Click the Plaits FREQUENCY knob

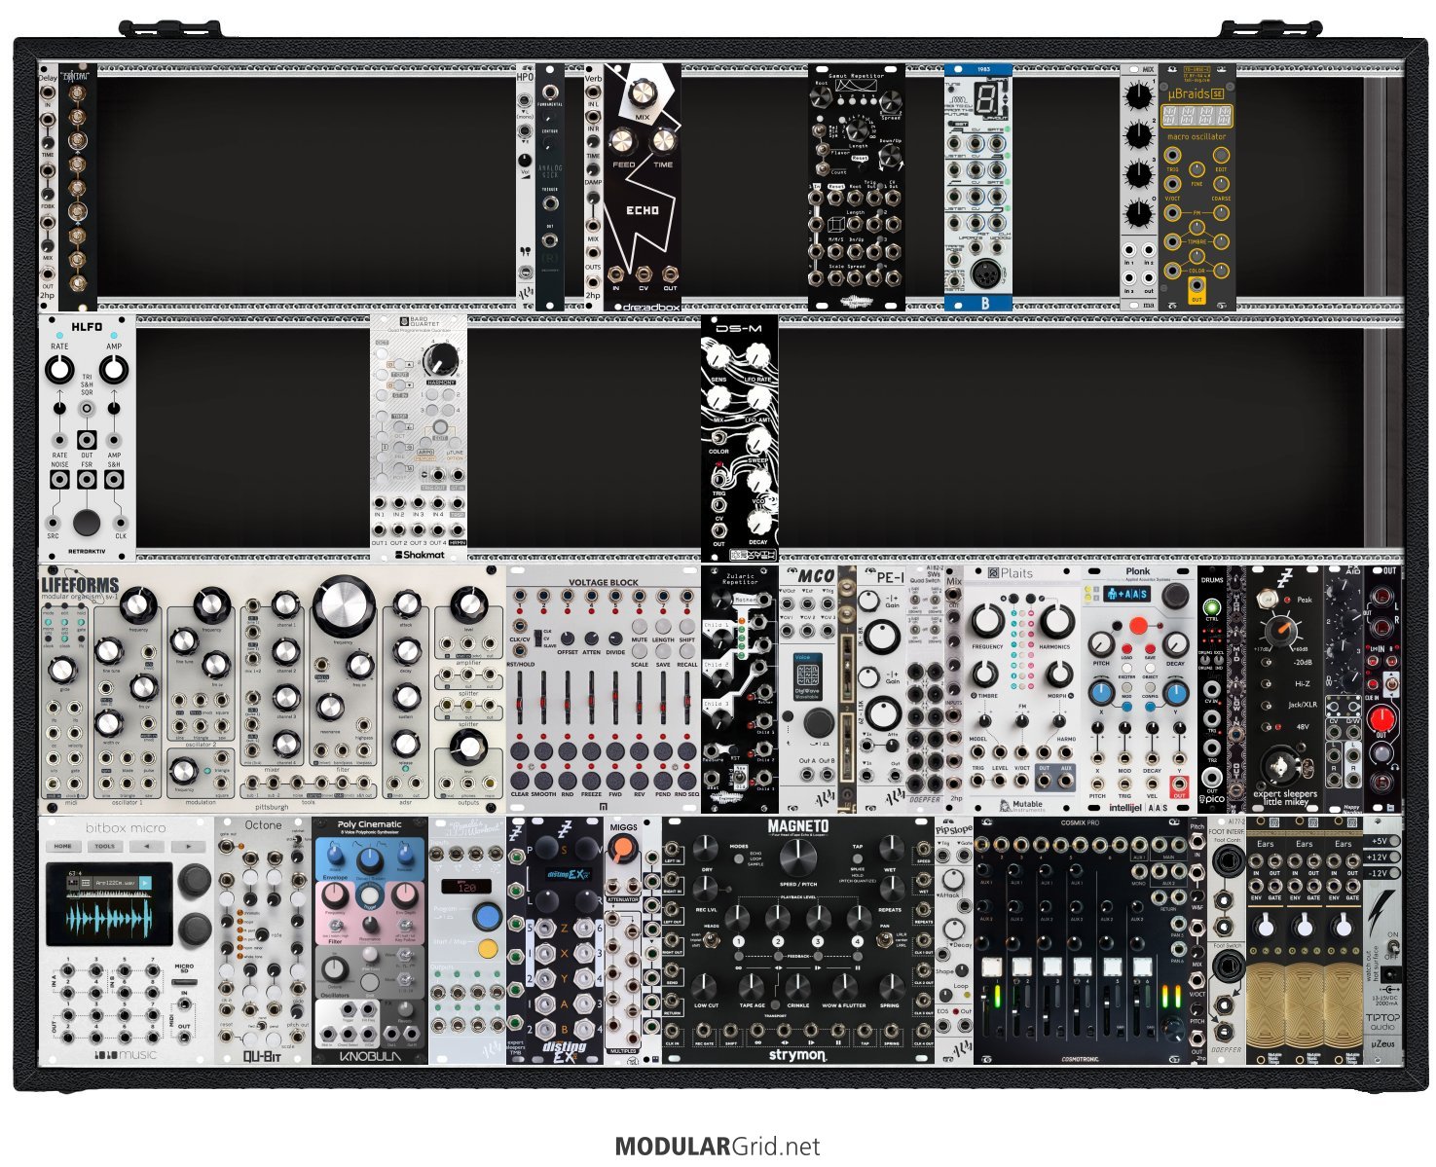pyautogui.click(x=986, y=621)
